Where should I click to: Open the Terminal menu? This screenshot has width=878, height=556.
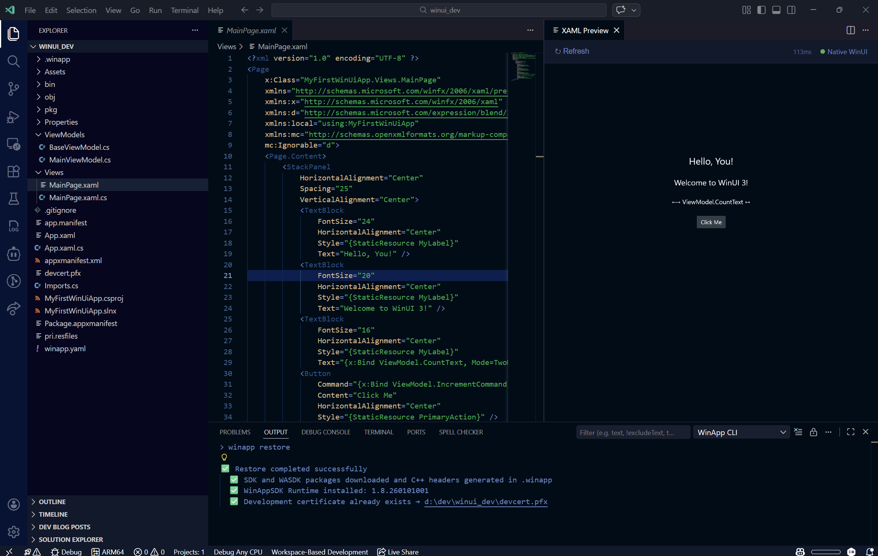(184, 10)
